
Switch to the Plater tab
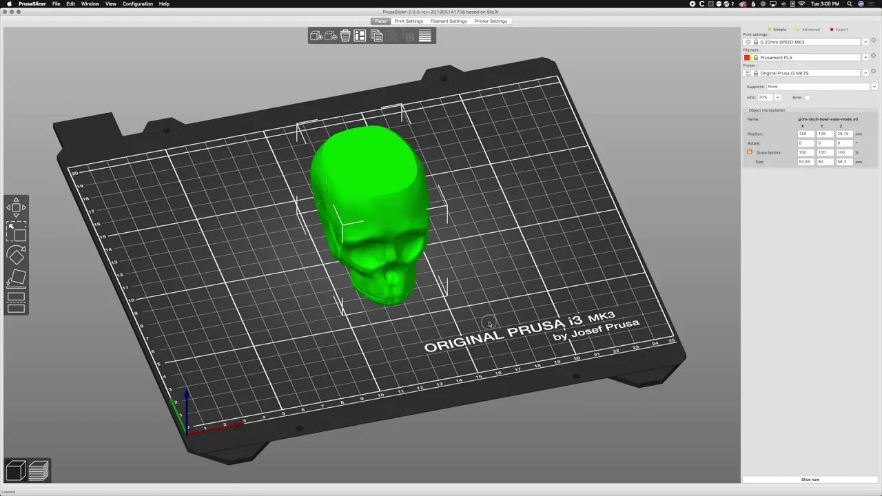380,21
